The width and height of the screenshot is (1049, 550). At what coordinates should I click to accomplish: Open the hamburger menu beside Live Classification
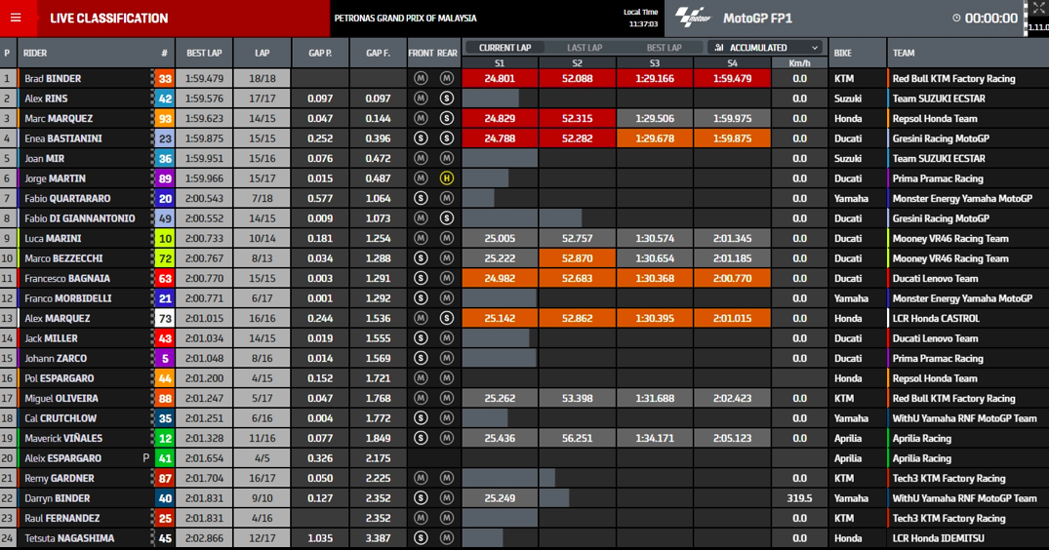(16, 18)
